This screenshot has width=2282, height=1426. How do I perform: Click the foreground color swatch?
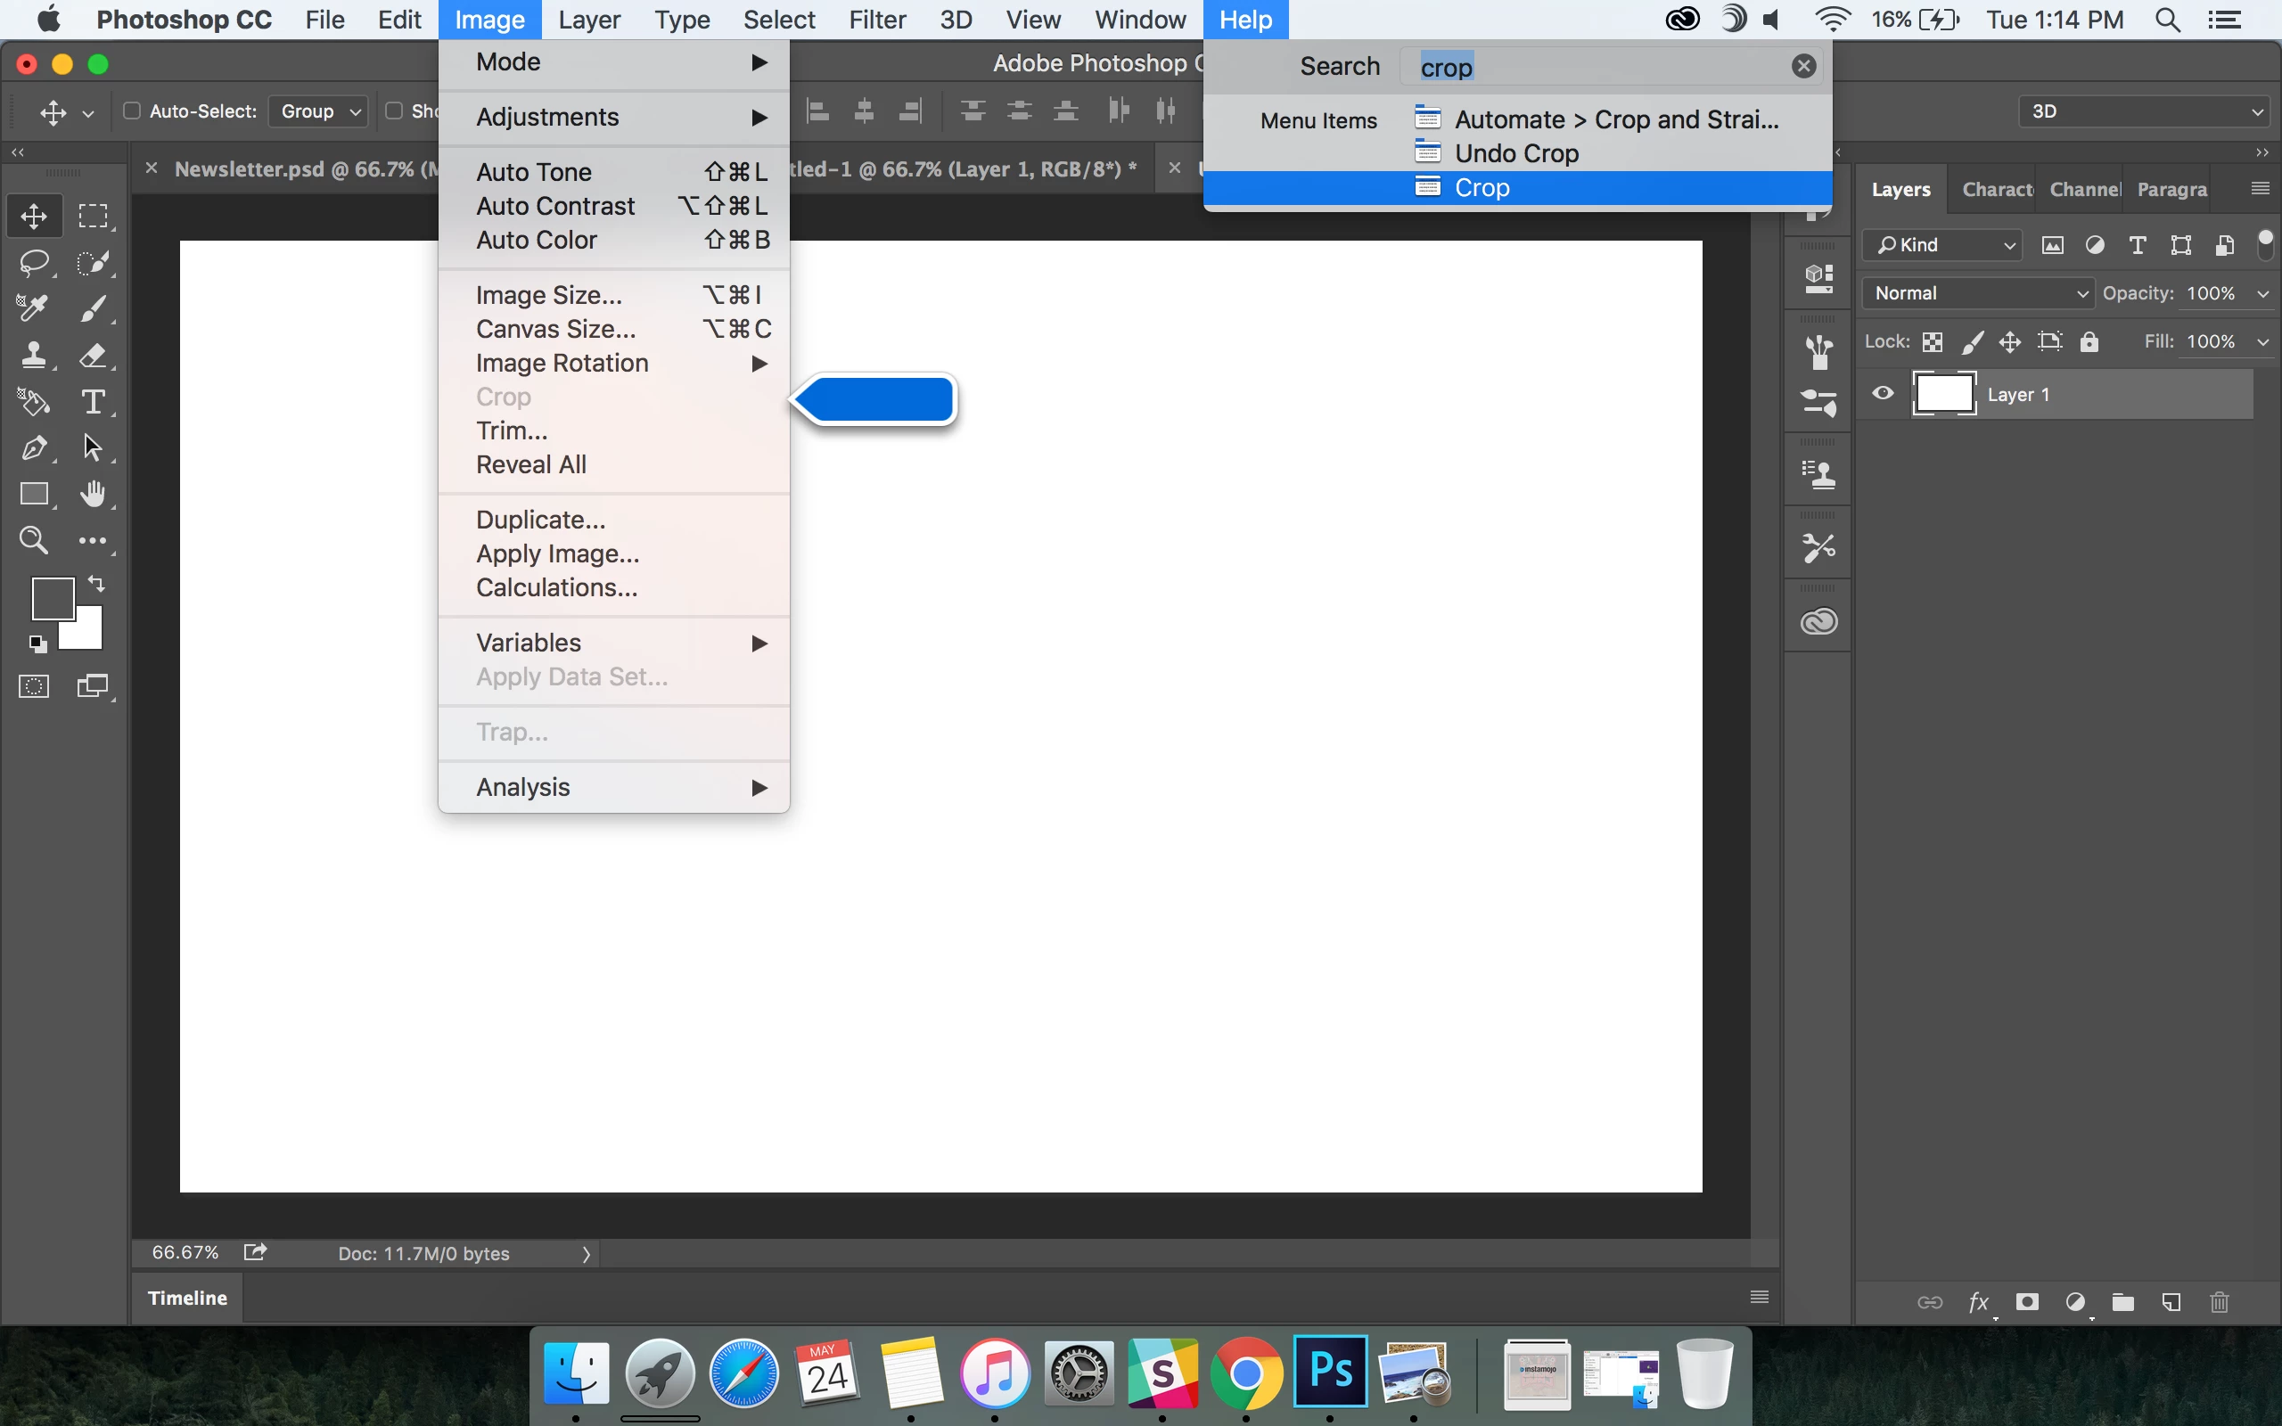pos(52,598)
